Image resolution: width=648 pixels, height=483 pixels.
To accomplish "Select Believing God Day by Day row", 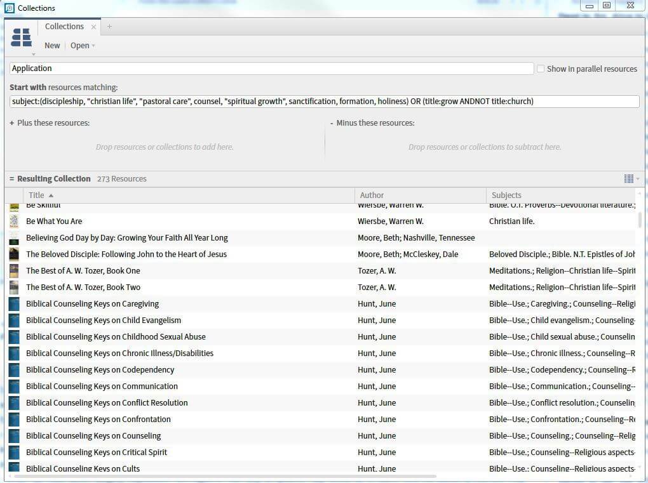I will tap(126, 238).
